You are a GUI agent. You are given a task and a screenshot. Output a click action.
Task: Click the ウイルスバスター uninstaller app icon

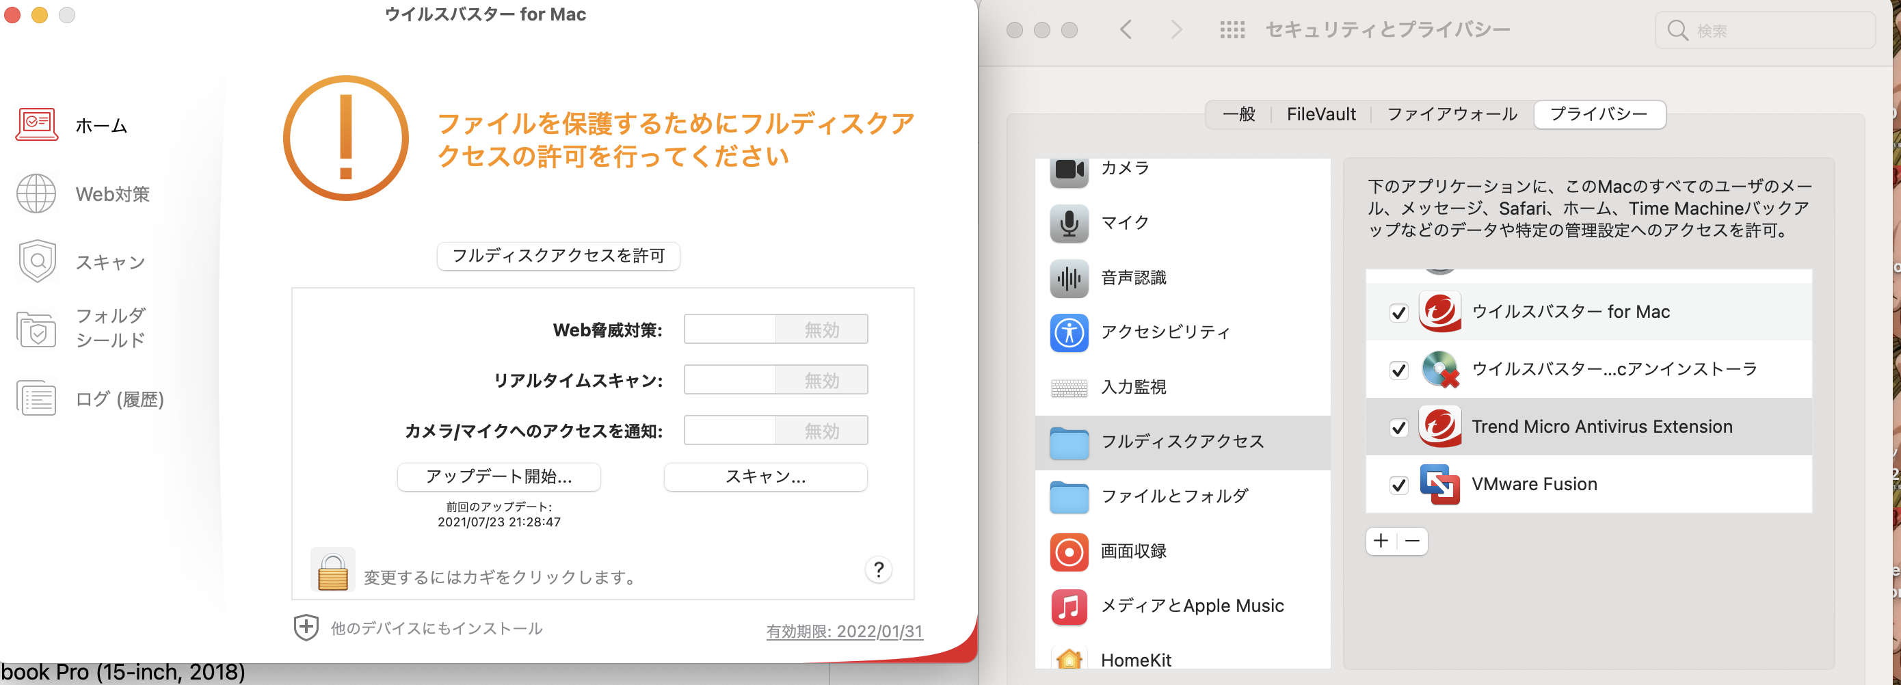point(1440,370)
